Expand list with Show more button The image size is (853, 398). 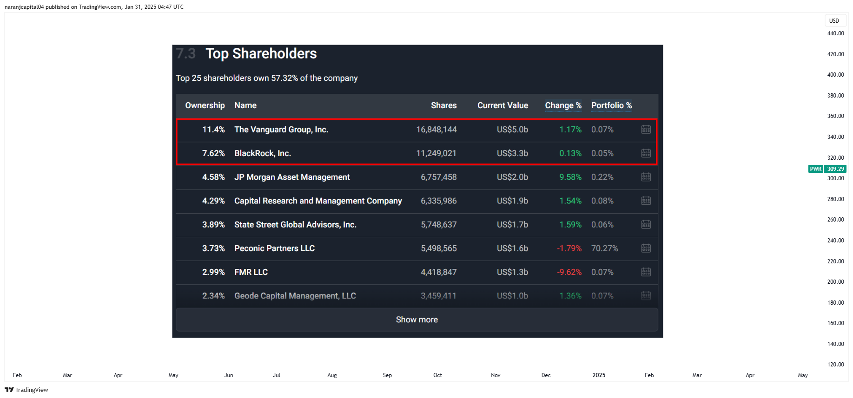(417, 320)
